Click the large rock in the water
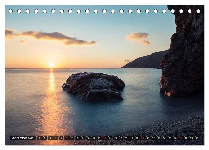209x150 pixels. 94,86
